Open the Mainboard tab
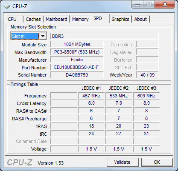Viewport: 178px width, 171px height. click(x=56, y=19)
